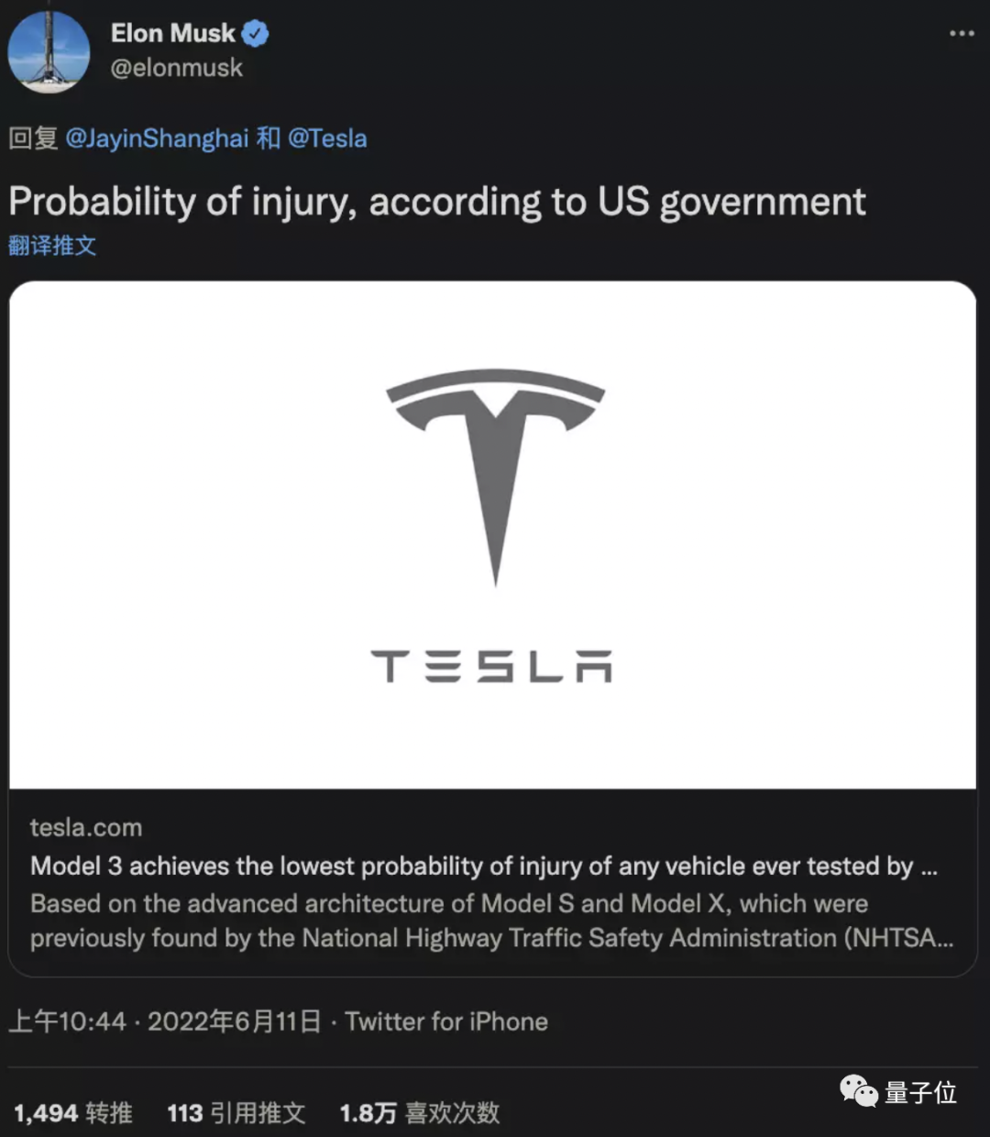Click the Twitter for iPhone source label
The width and height of the screenshot is (990, 1137).
point(446,1021)
